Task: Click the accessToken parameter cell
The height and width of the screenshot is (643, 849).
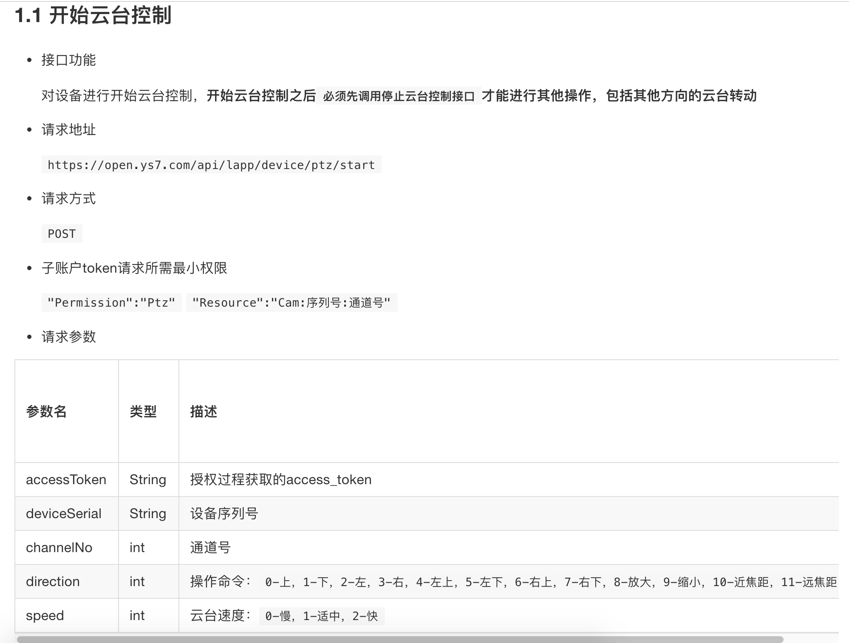Action: click(66, 479)
